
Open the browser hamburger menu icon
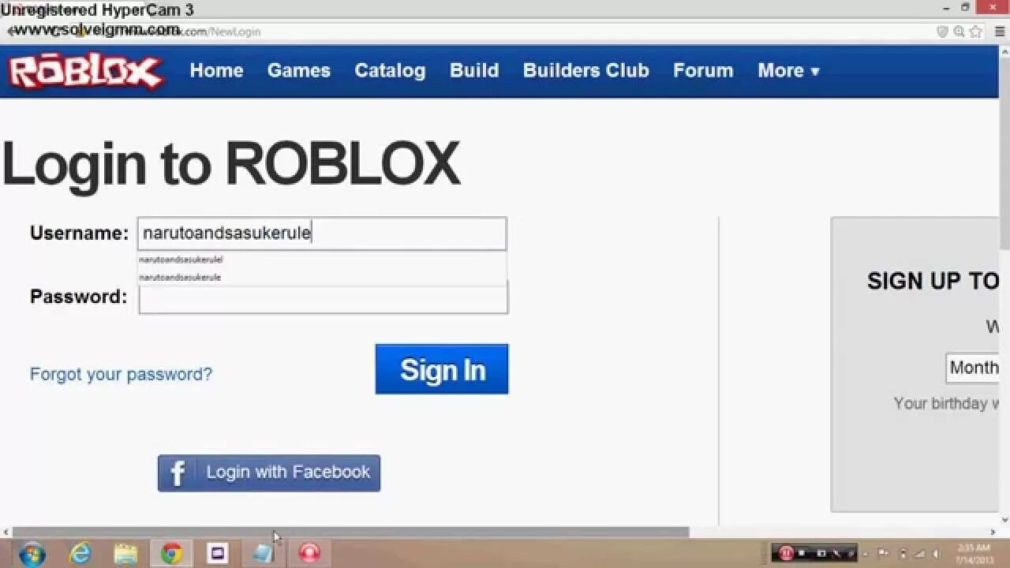[x=999, y=32]
